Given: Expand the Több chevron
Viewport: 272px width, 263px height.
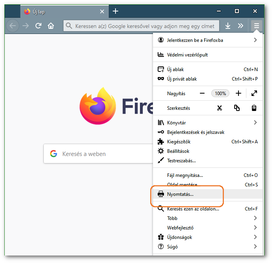Looking at the screenshot, I should tap(255, 218).
